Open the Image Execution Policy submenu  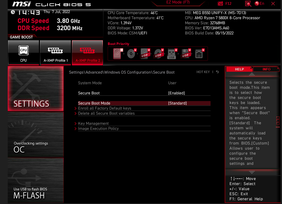pos(98,129)
